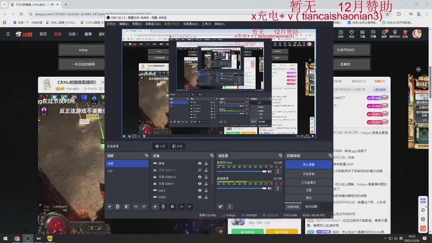This screenshot has width=432, height=243.
Task: Pop out the 控制按钮 dock panel
Action: coord(330,156)
